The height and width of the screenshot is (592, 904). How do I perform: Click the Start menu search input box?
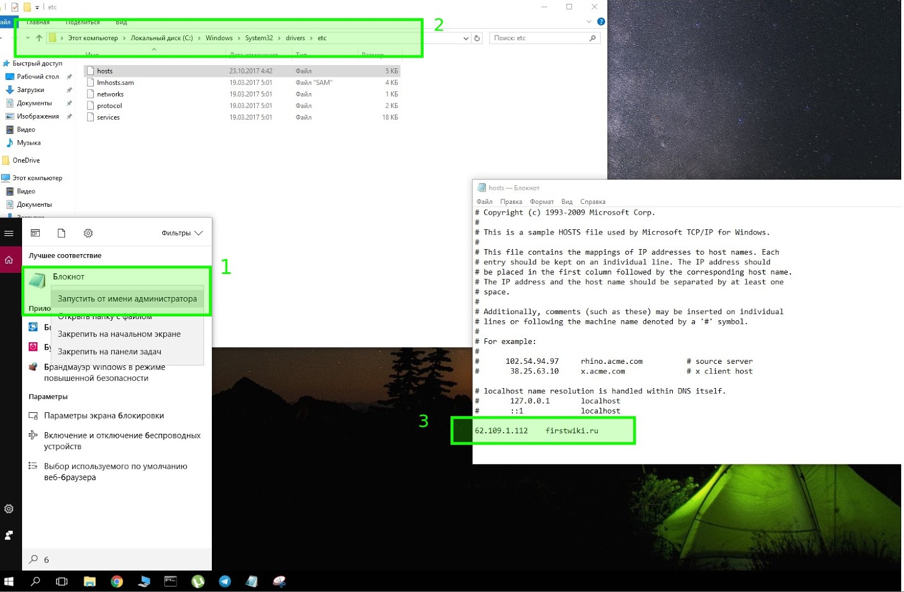point(117,559)
